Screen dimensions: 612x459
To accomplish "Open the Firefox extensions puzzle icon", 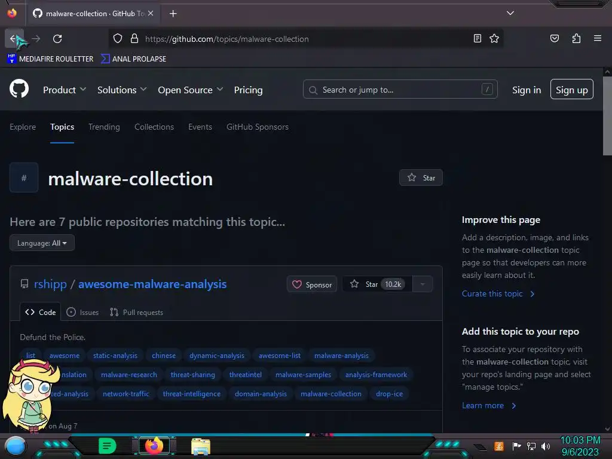I will (x=576, y=39).
